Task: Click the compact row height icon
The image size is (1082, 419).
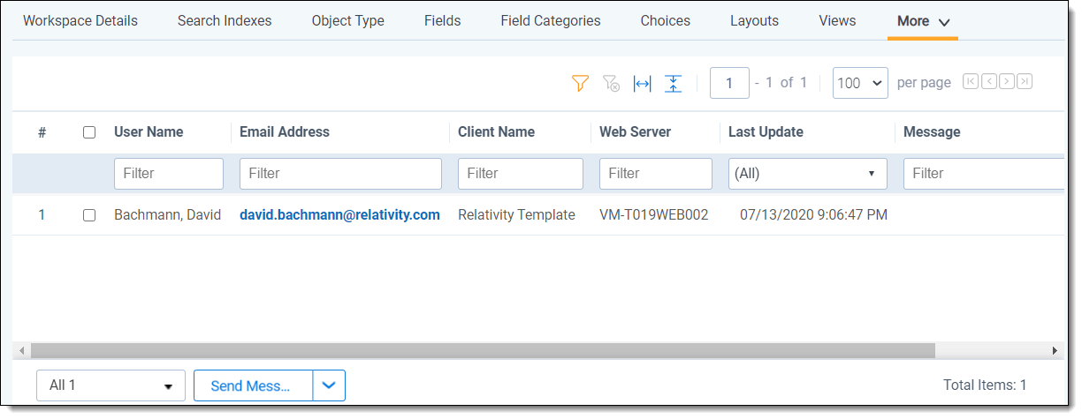Action: click(674, 83)
